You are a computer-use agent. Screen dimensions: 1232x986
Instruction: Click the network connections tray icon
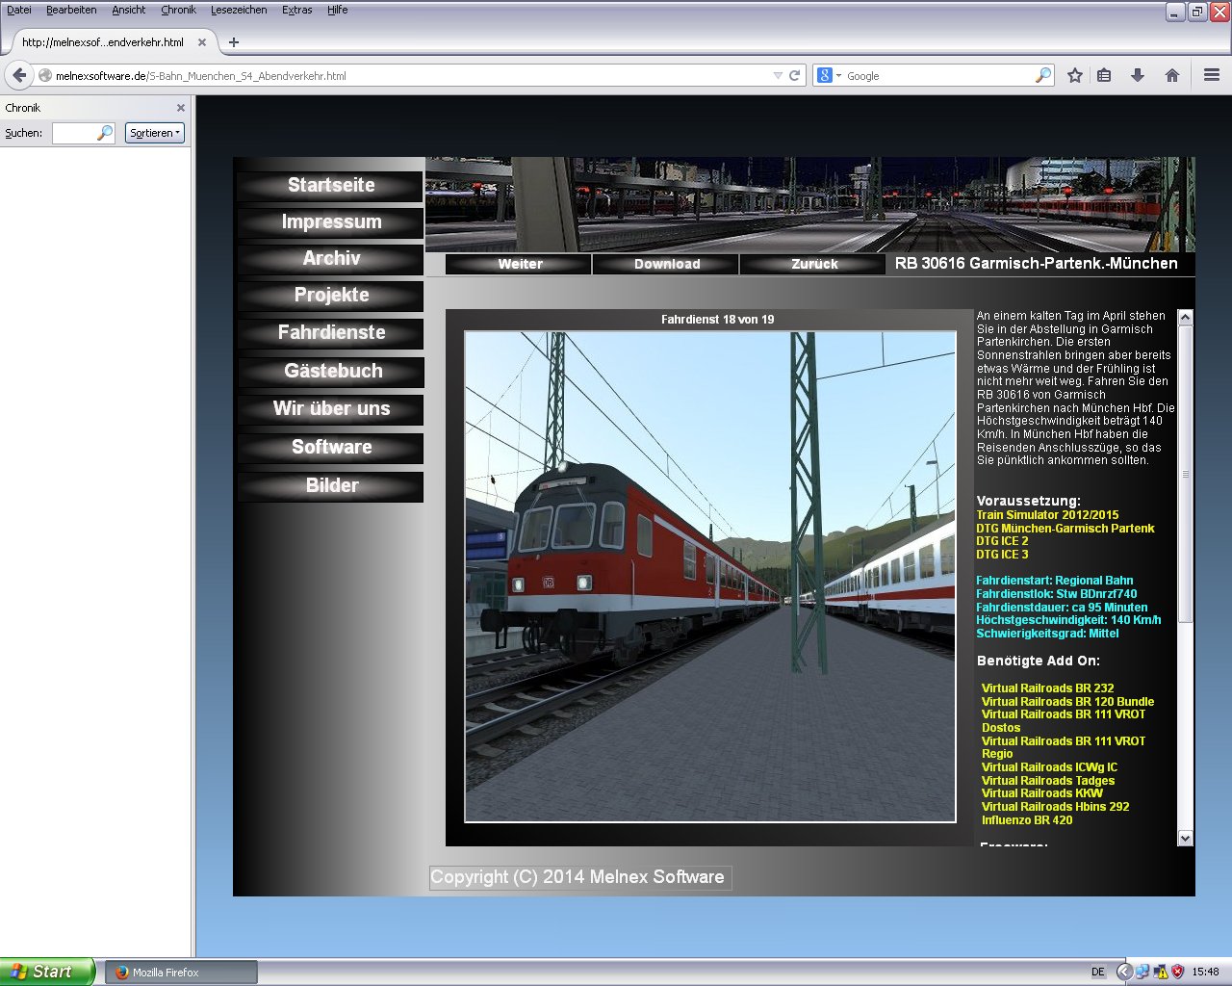coord(1142,972)
